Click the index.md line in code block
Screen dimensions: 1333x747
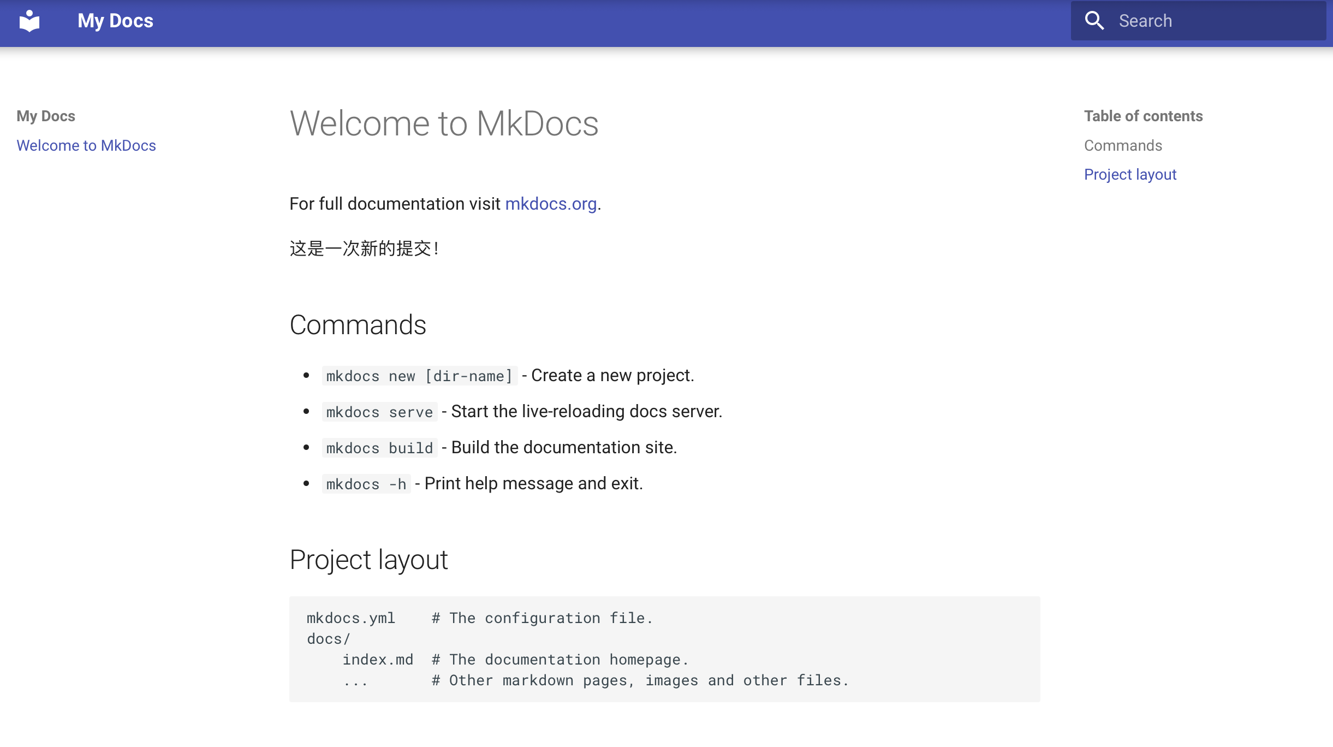[378, 660]
